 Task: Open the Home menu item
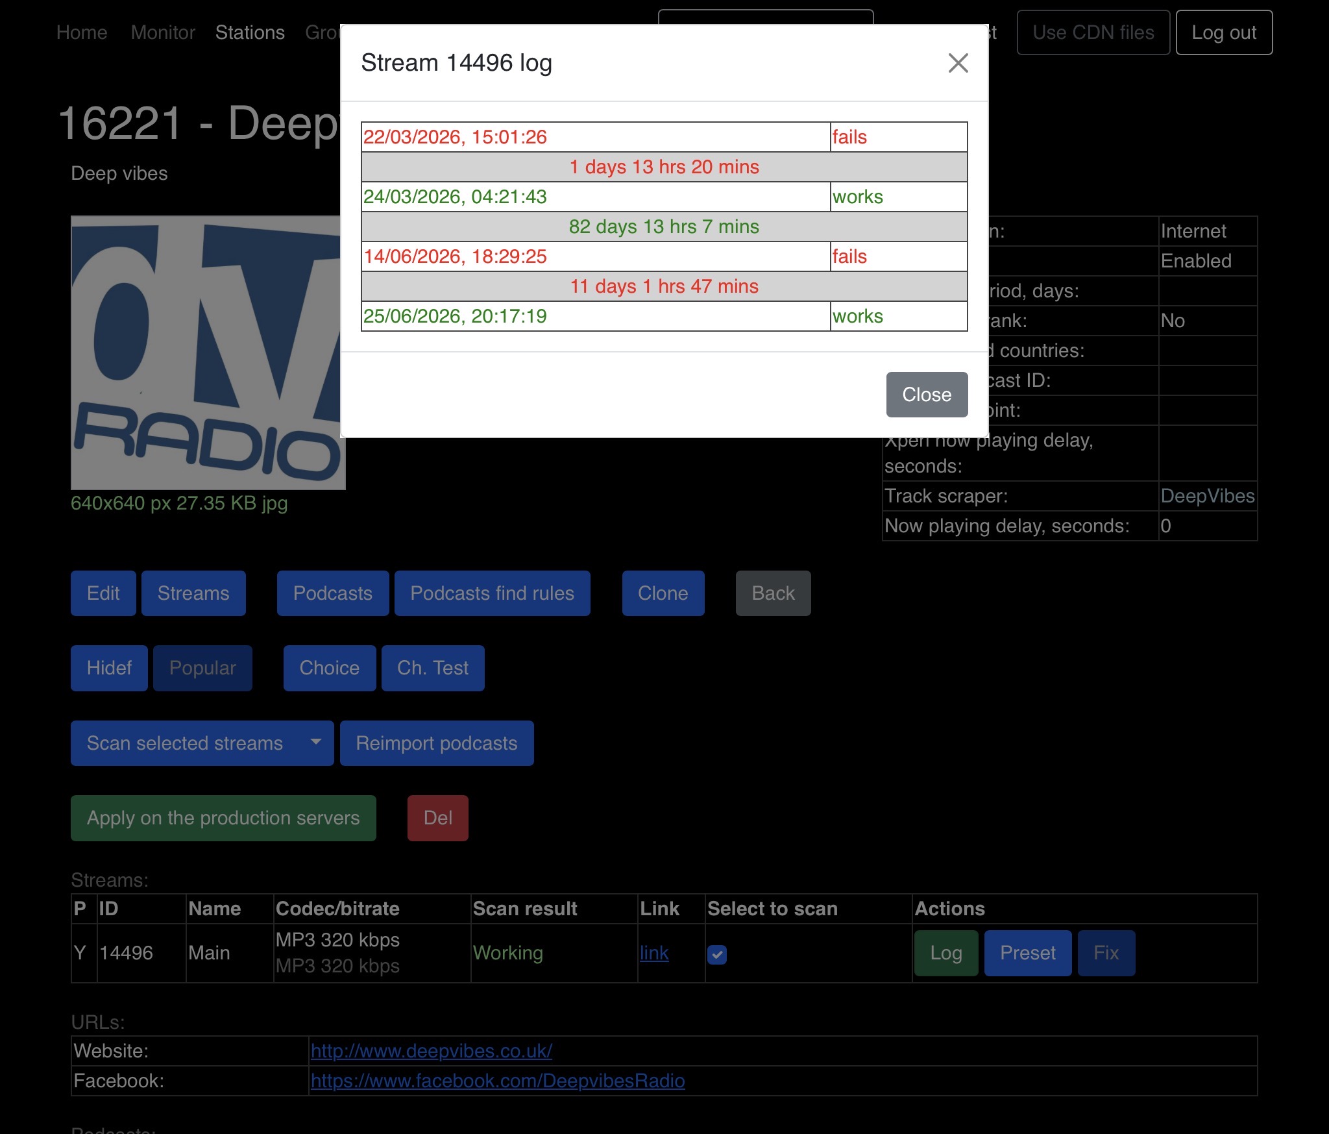coord(82,32)
